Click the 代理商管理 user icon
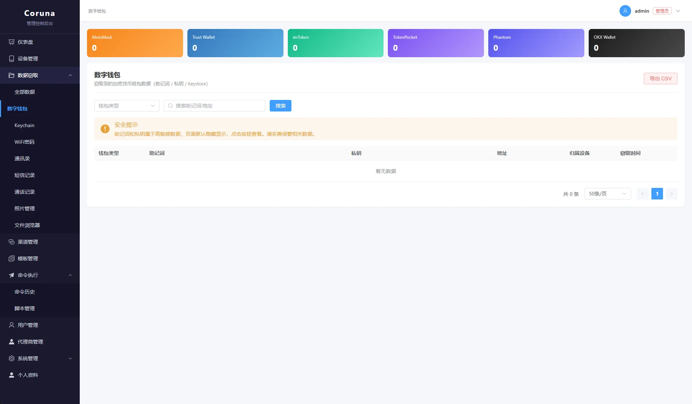Screen dimensions: 692x404 click(x=12, y=342)
